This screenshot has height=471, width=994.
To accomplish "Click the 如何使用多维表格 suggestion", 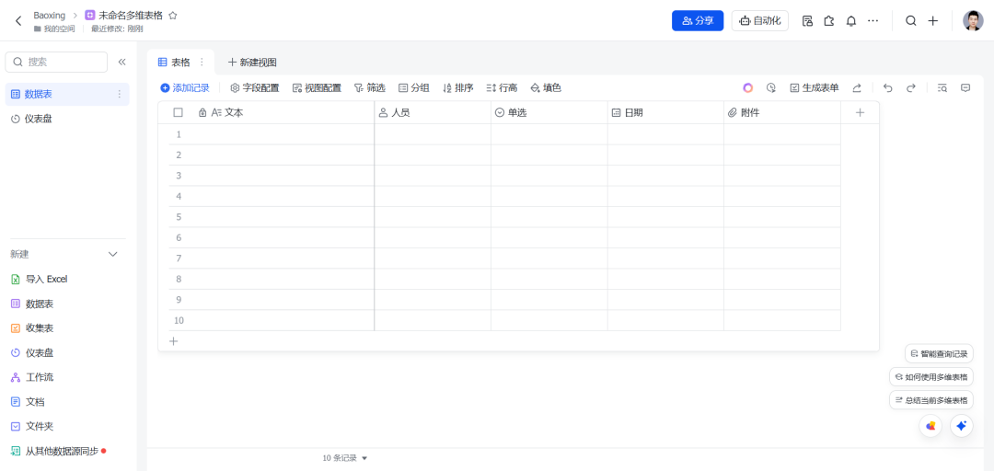I will pos(931,377).
